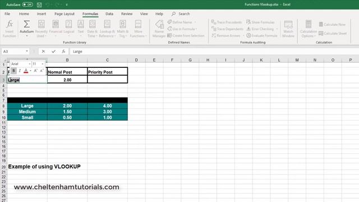Switch to the Page Layout tab
Image resolution: width=359 pixels, height=202 pixels.
tap(65, 13)
